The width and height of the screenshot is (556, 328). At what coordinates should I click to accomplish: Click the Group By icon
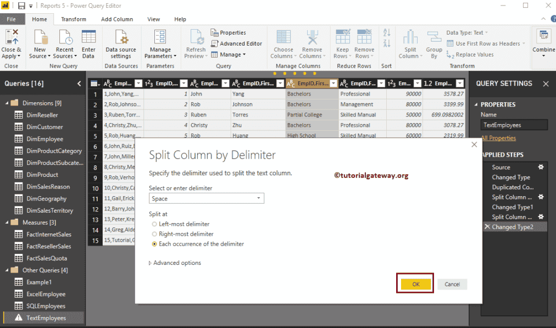tap(434, 37)
